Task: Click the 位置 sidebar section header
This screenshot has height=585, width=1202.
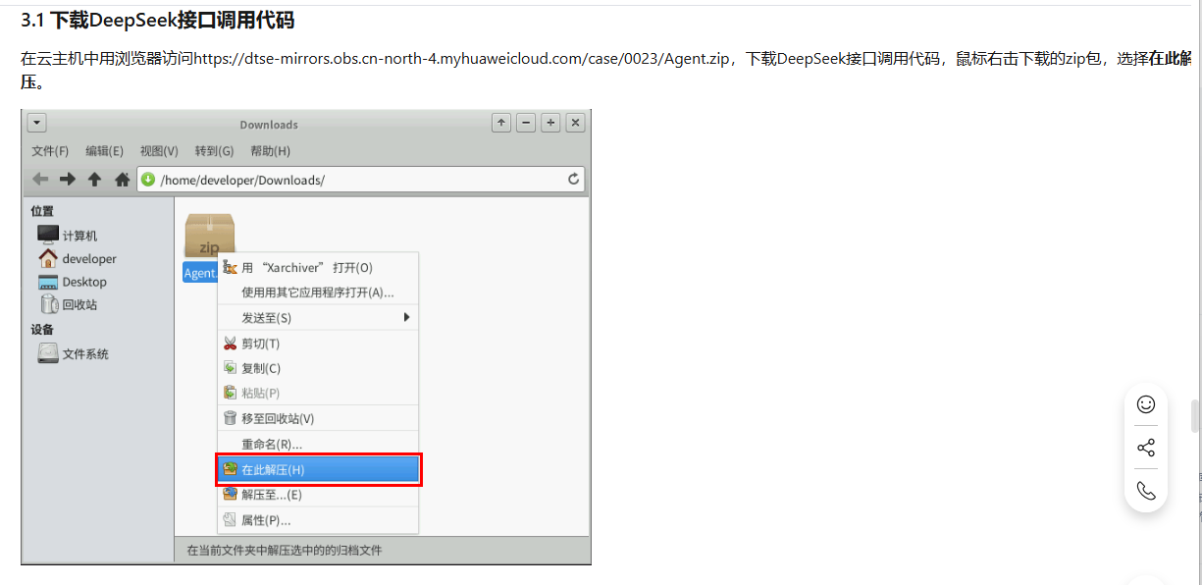Action: [42, 211]
